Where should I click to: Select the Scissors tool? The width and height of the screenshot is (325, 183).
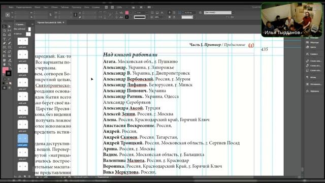(x=5, y=52)
